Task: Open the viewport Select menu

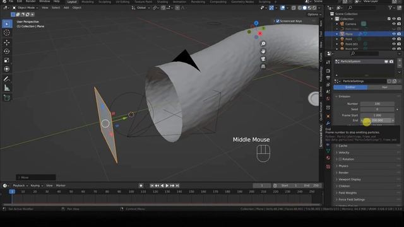Action: [56, 8]
